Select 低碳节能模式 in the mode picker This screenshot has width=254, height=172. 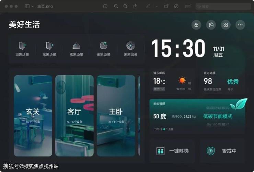pos(218,116)
